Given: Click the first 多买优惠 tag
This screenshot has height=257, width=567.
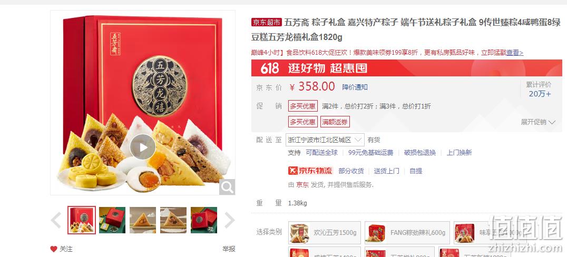Looking at the screenshot, I should coord(302,106).
